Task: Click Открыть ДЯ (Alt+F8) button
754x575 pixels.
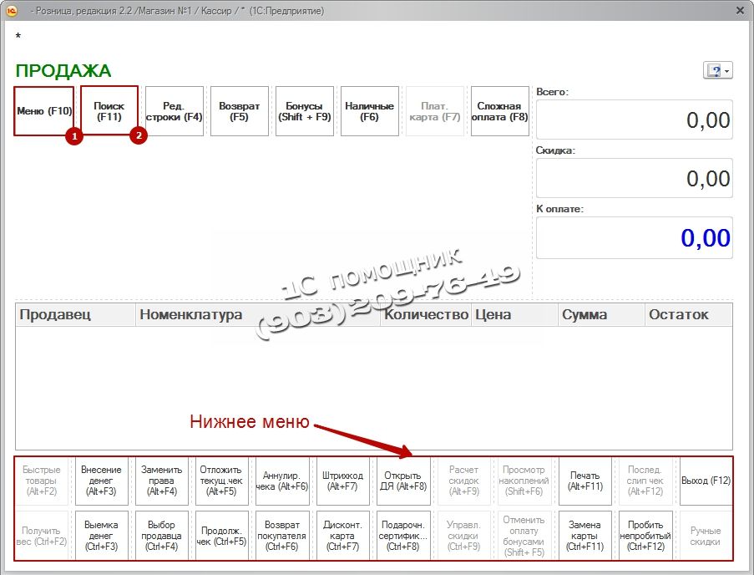Action: coord(403,481)
